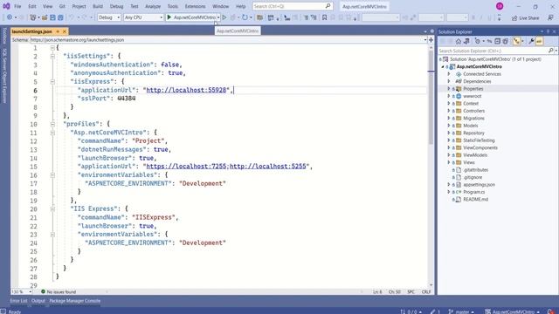
Task: Select the README.md file
Action: 475,200
